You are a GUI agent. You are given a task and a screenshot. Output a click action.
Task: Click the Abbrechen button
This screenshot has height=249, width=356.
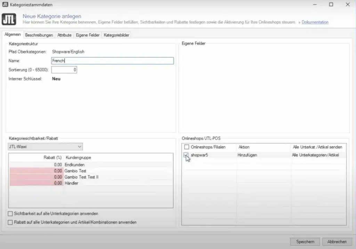click(x=337, y=242)
